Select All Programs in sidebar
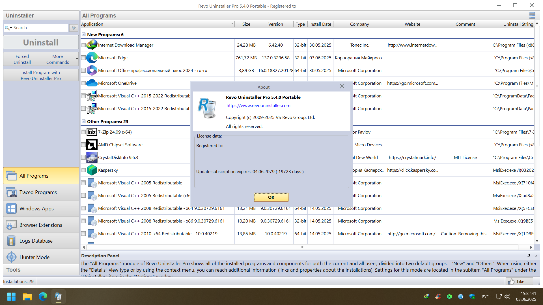The image size is (543, 305). tap(41, 176)
